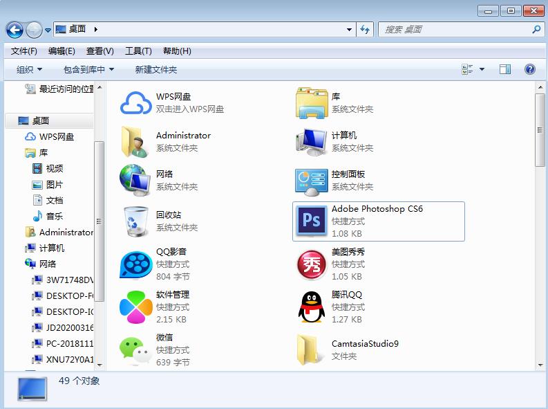Open the WPS网盘 cloud icon in file list
The image size is (548, 409).
(135, 103)
